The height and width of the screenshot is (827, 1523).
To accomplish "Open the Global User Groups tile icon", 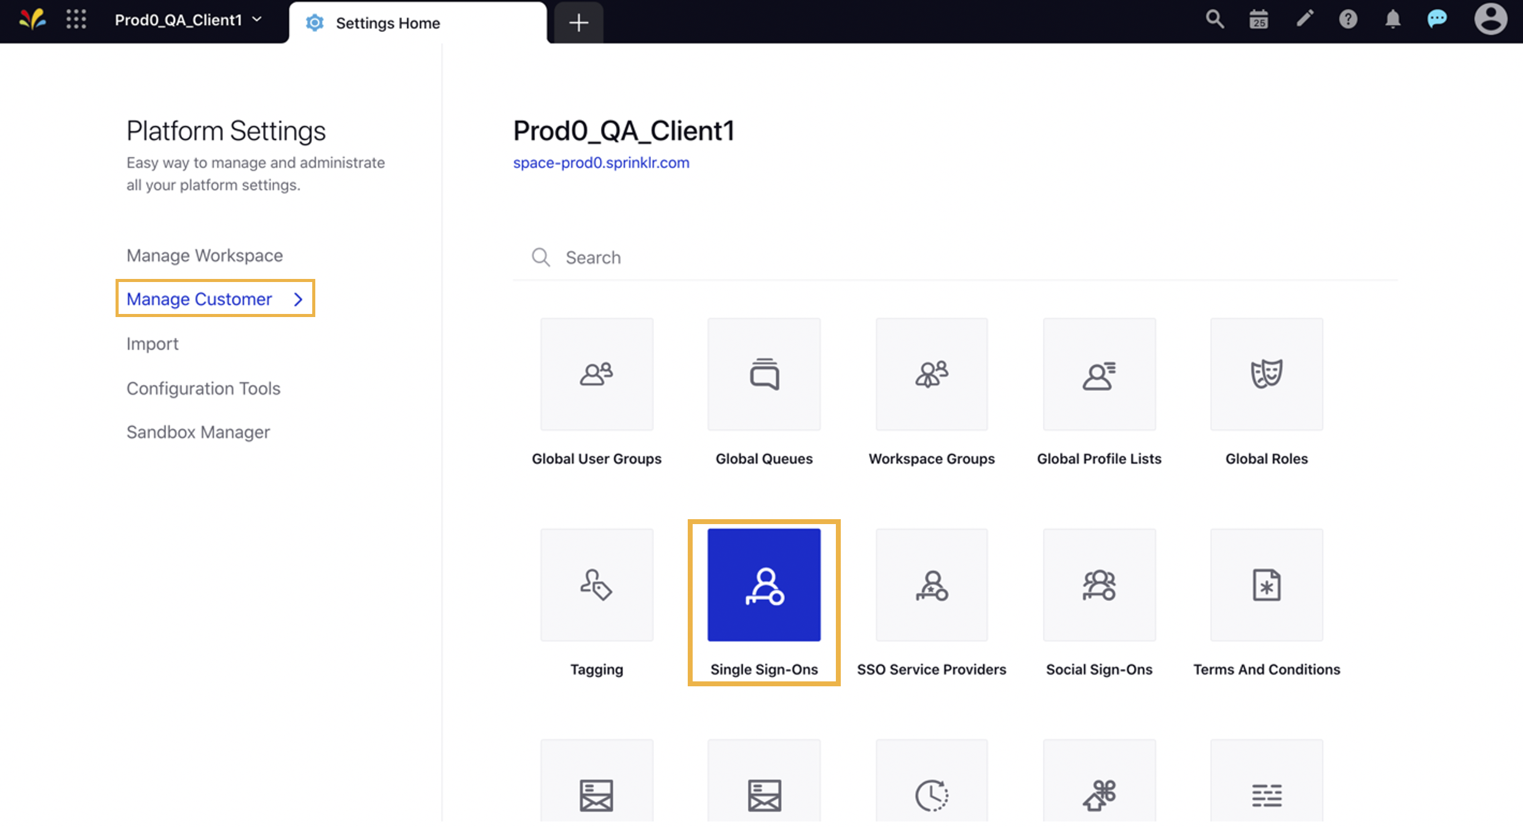I will click(x=596, y=374).
